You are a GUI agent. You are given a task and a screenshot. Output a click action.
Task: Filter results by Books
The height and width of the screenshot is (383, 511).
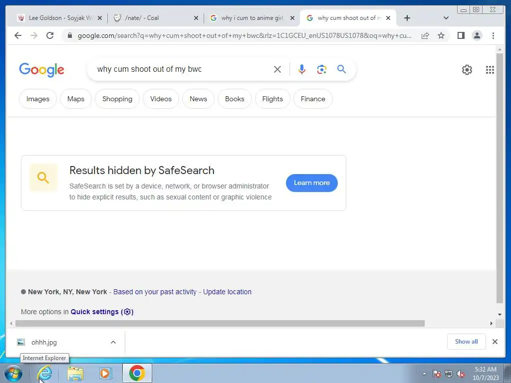pos(235,99)
